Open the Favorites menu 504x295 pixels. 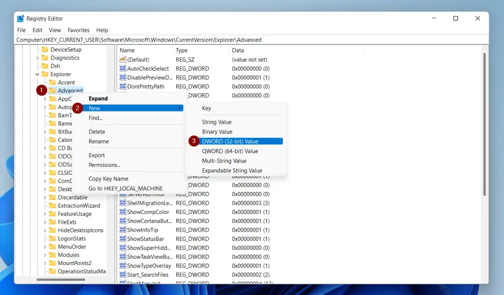coord(78,30)
